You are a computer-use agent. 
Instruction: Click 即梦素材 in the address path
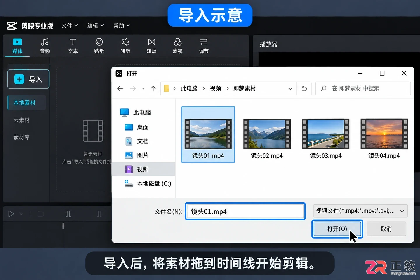(244, 88)
